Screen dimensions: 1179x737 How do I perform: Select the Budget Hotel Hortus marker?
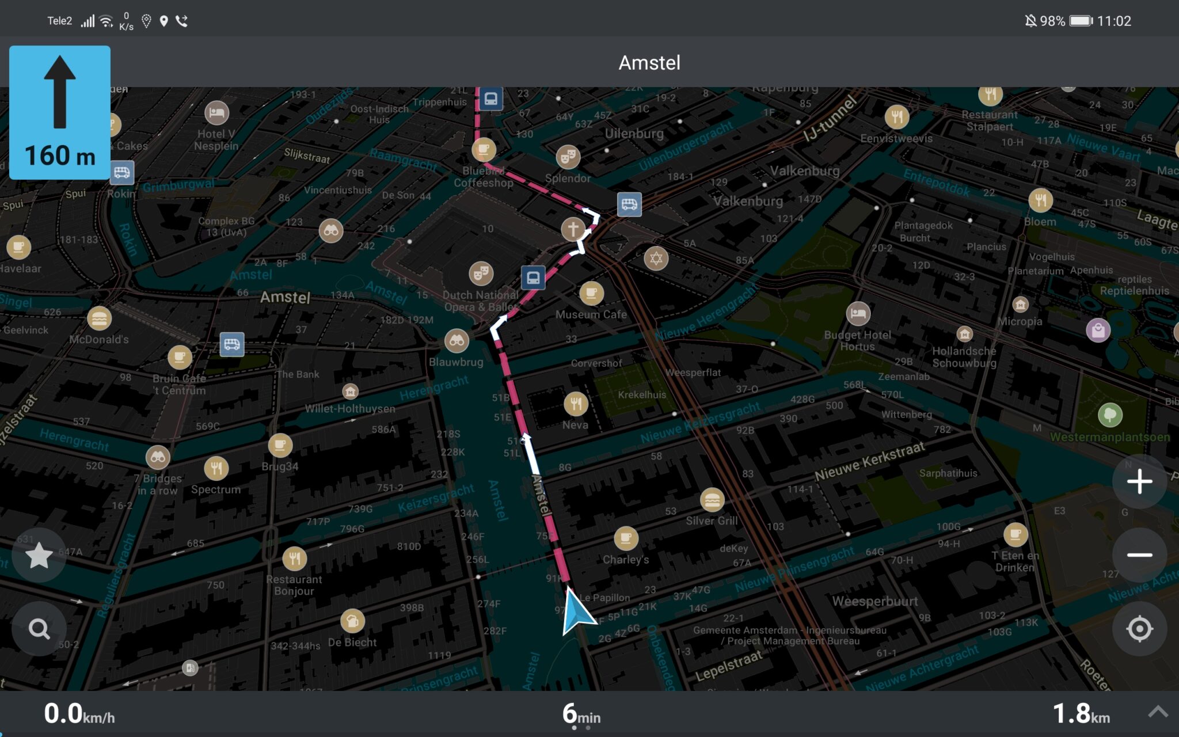pos(858,314)
